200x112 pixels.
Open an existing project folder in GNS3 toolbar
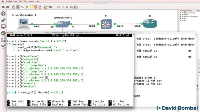coord(7,7)
